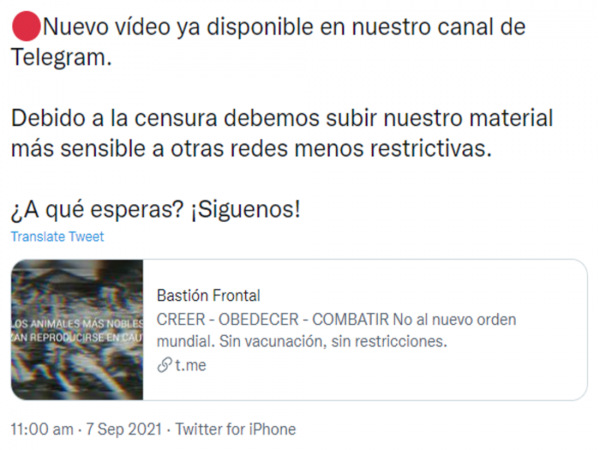Click the chain link icon beside t.me
This screenshot has height=450, width=600.
click(164, 365)
